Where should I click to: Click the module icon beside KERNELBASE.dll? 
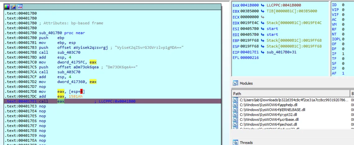click(235, 110)
